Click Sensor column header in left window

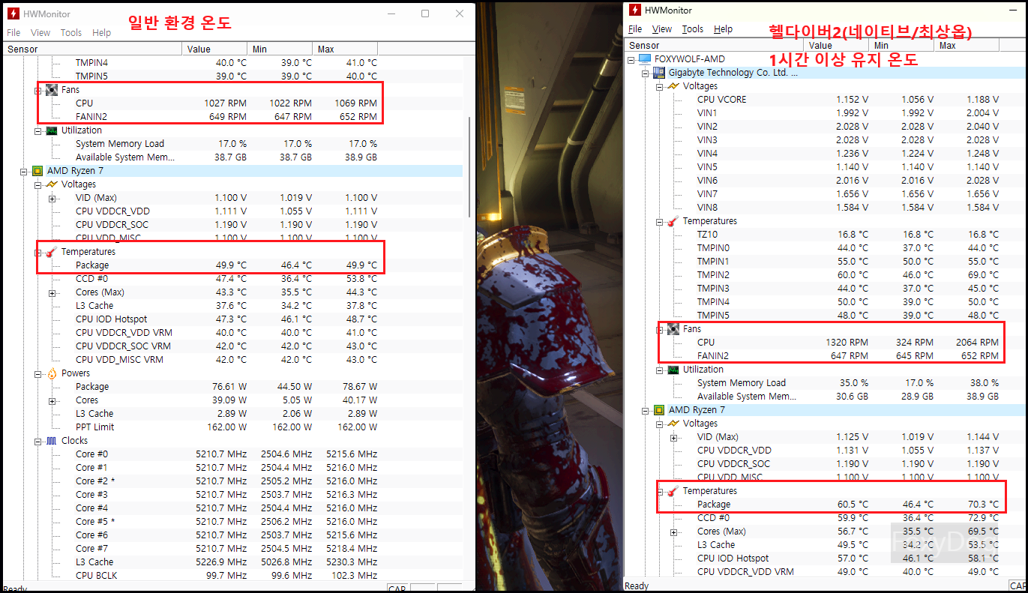92,49
